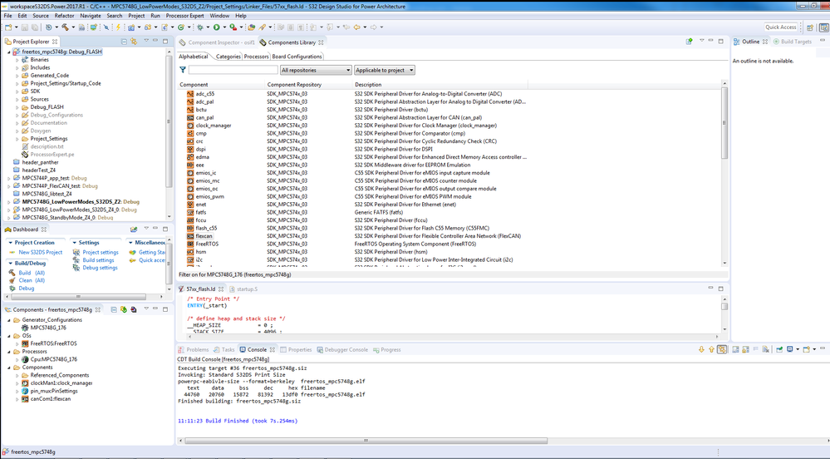Click the Dashboard horizontal scrollbar

click(x=78, y=297)
